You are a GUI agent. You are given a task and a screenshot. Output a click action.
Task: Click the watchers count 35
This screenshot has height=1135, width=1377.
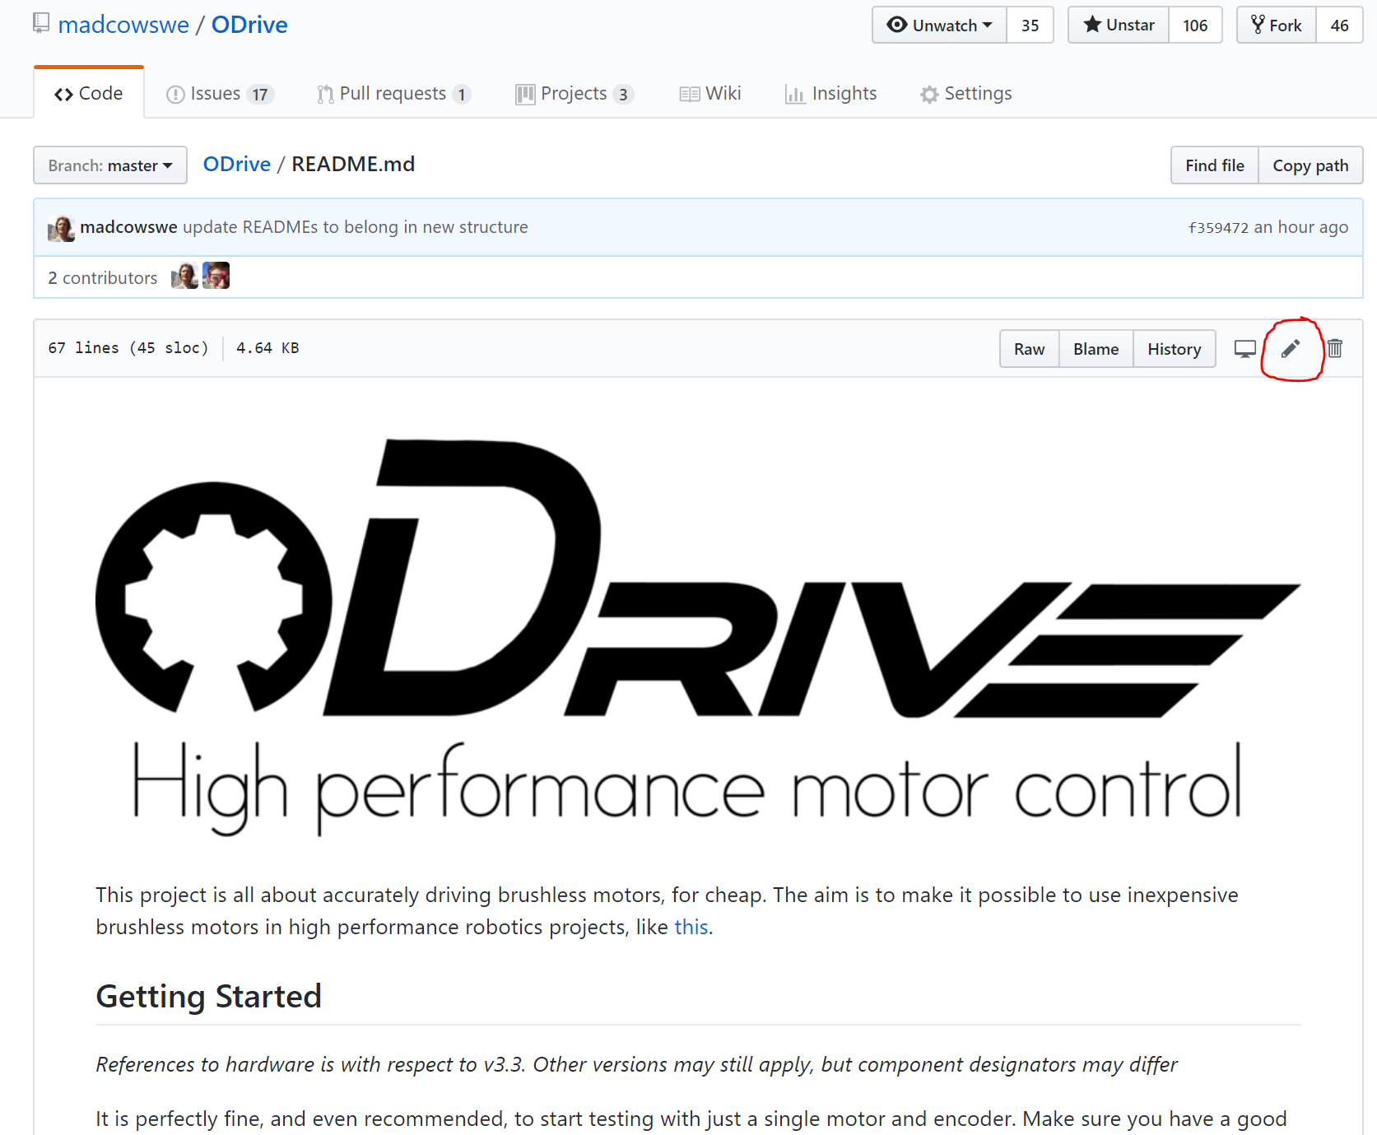tap(1030, 26)
